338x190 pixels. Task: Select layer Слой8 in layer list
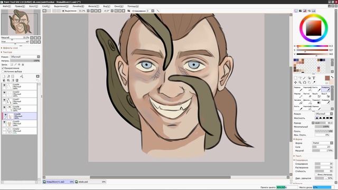(x=20, y=116)
